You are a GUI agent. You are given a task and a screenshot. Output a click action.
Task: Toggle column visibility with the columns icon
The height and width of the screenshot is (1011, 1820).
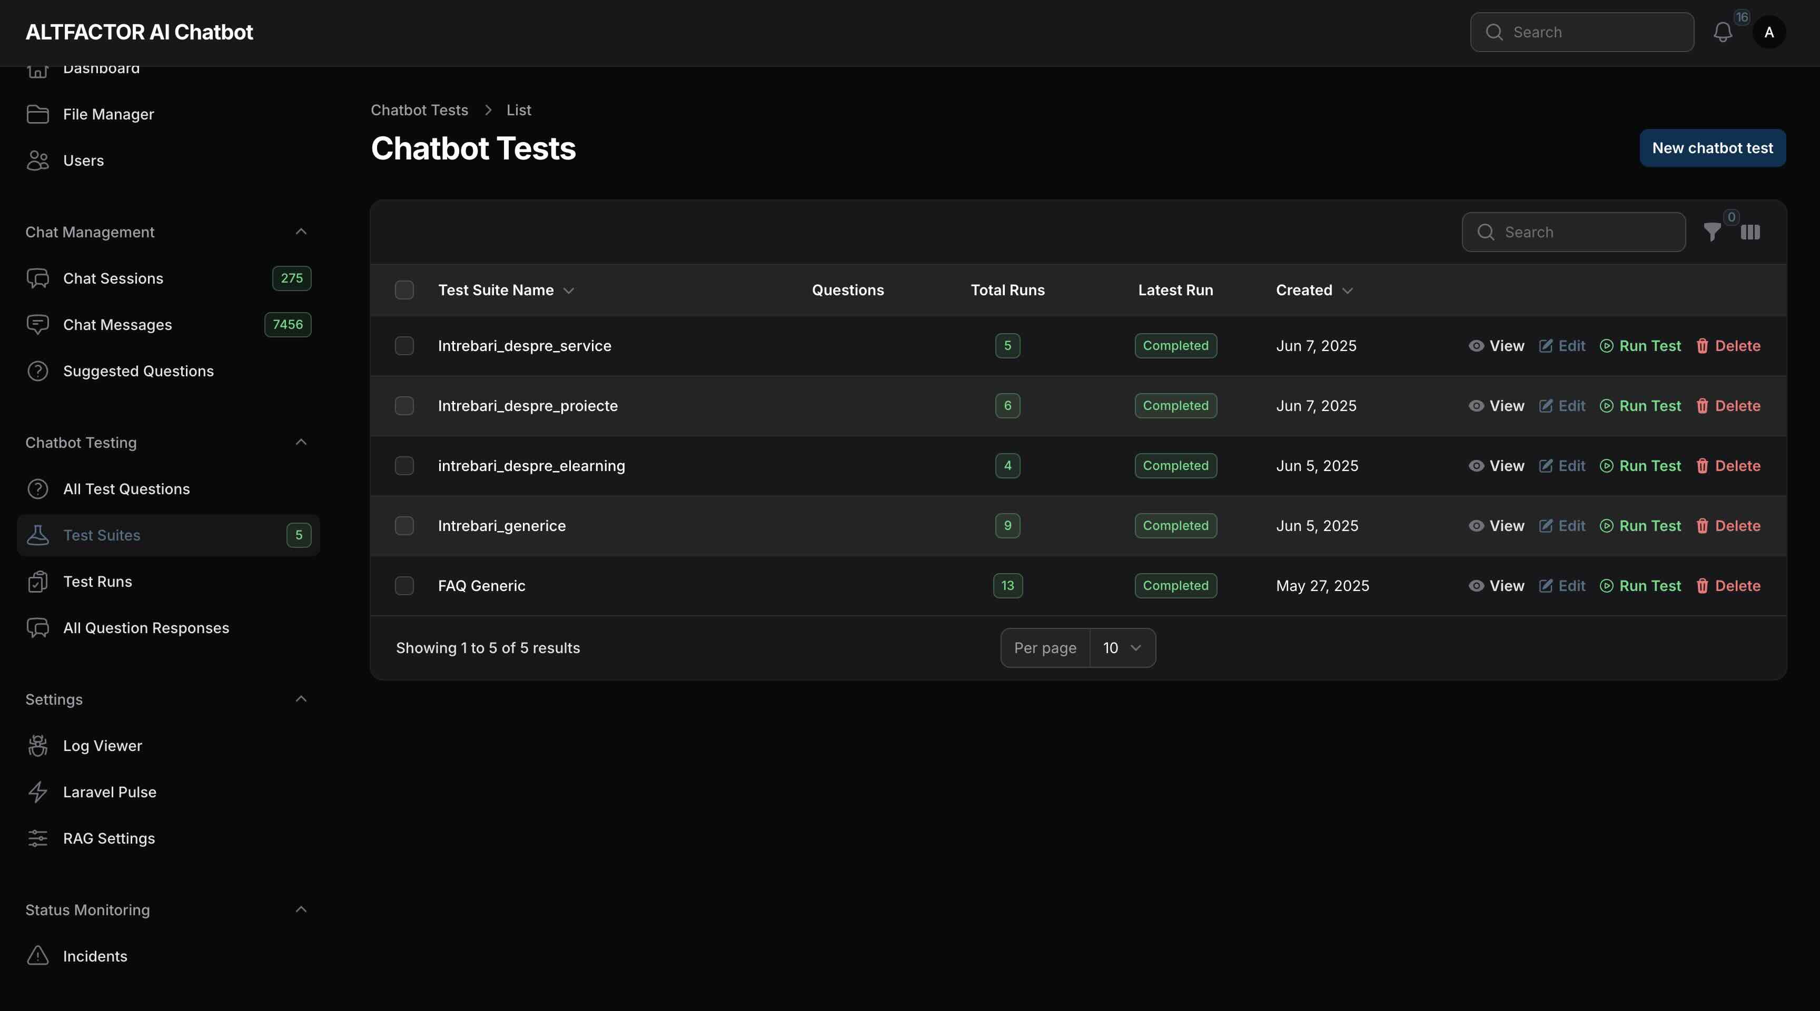[x=1751, y=232]
